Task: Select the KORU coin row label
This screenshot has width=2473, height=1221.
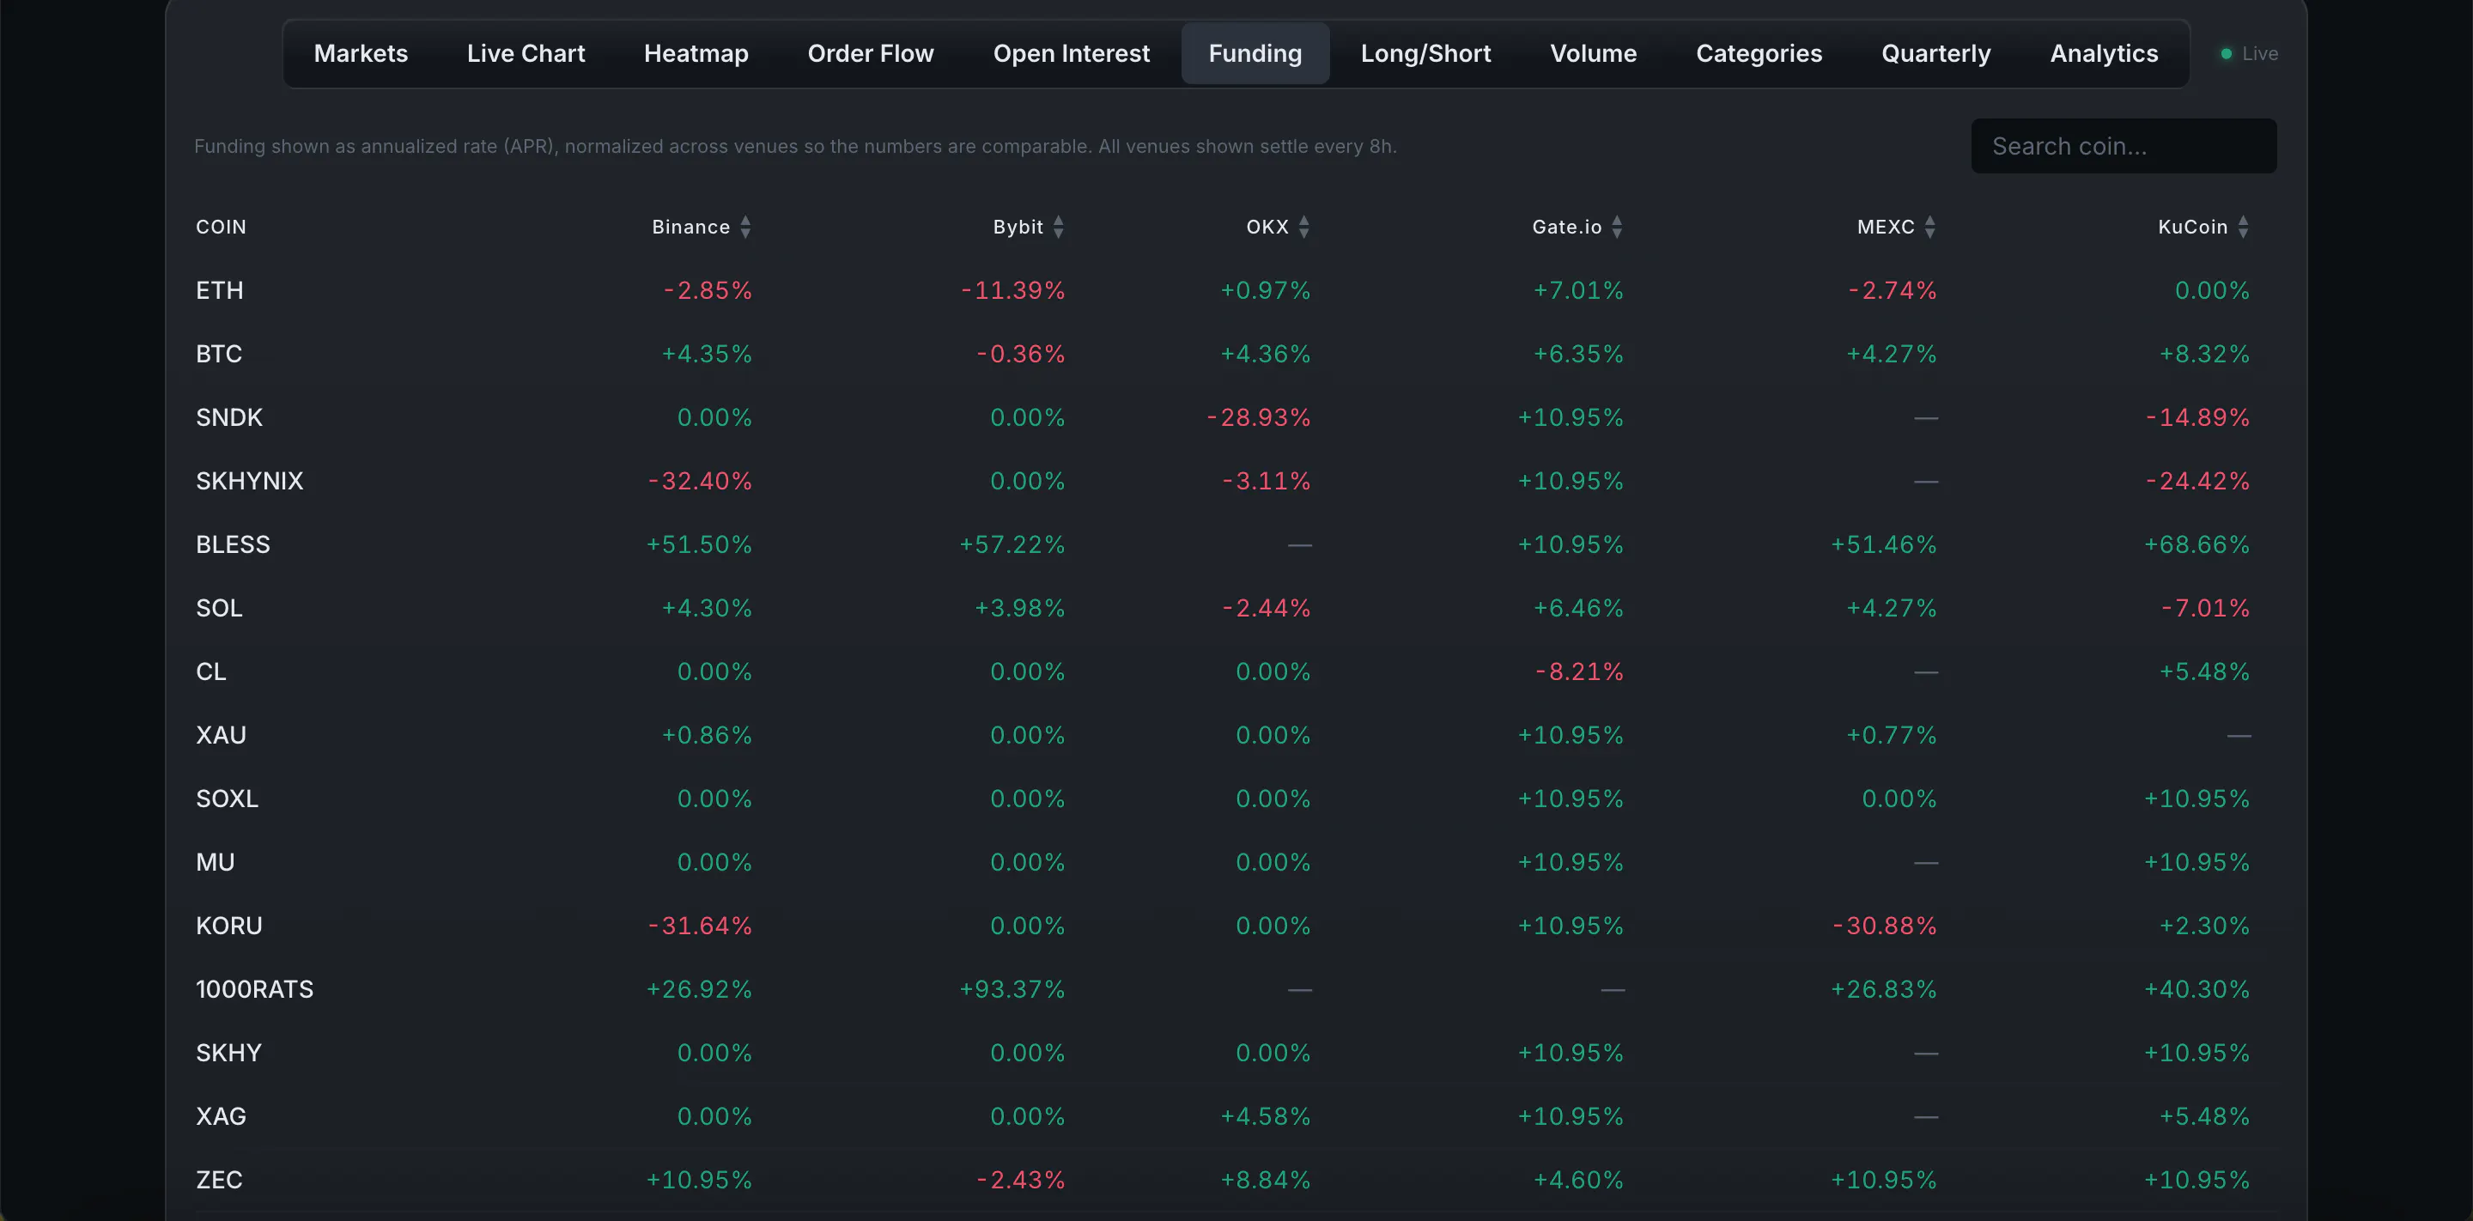Action: point(229,926)
